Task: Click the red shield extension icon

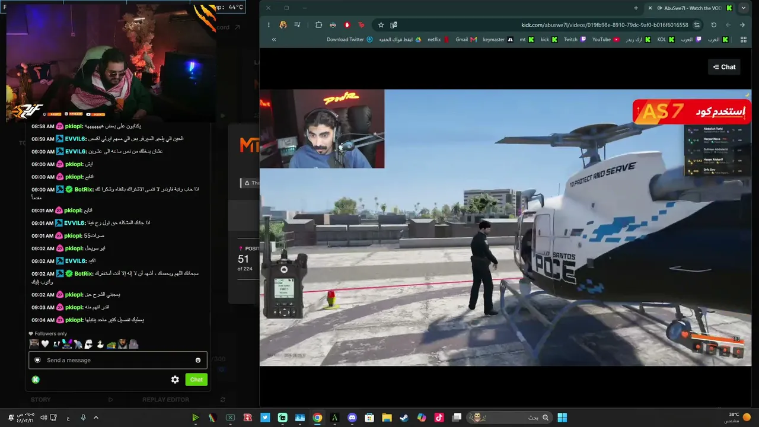Action: [x=347, y=25]
